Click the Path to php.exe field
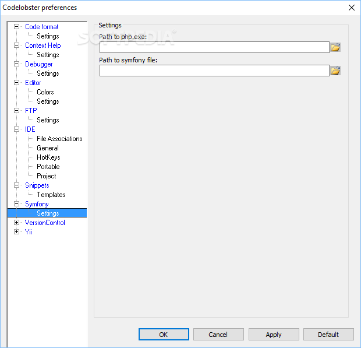The height and width of the screenshot is (348, 361). 214,47
